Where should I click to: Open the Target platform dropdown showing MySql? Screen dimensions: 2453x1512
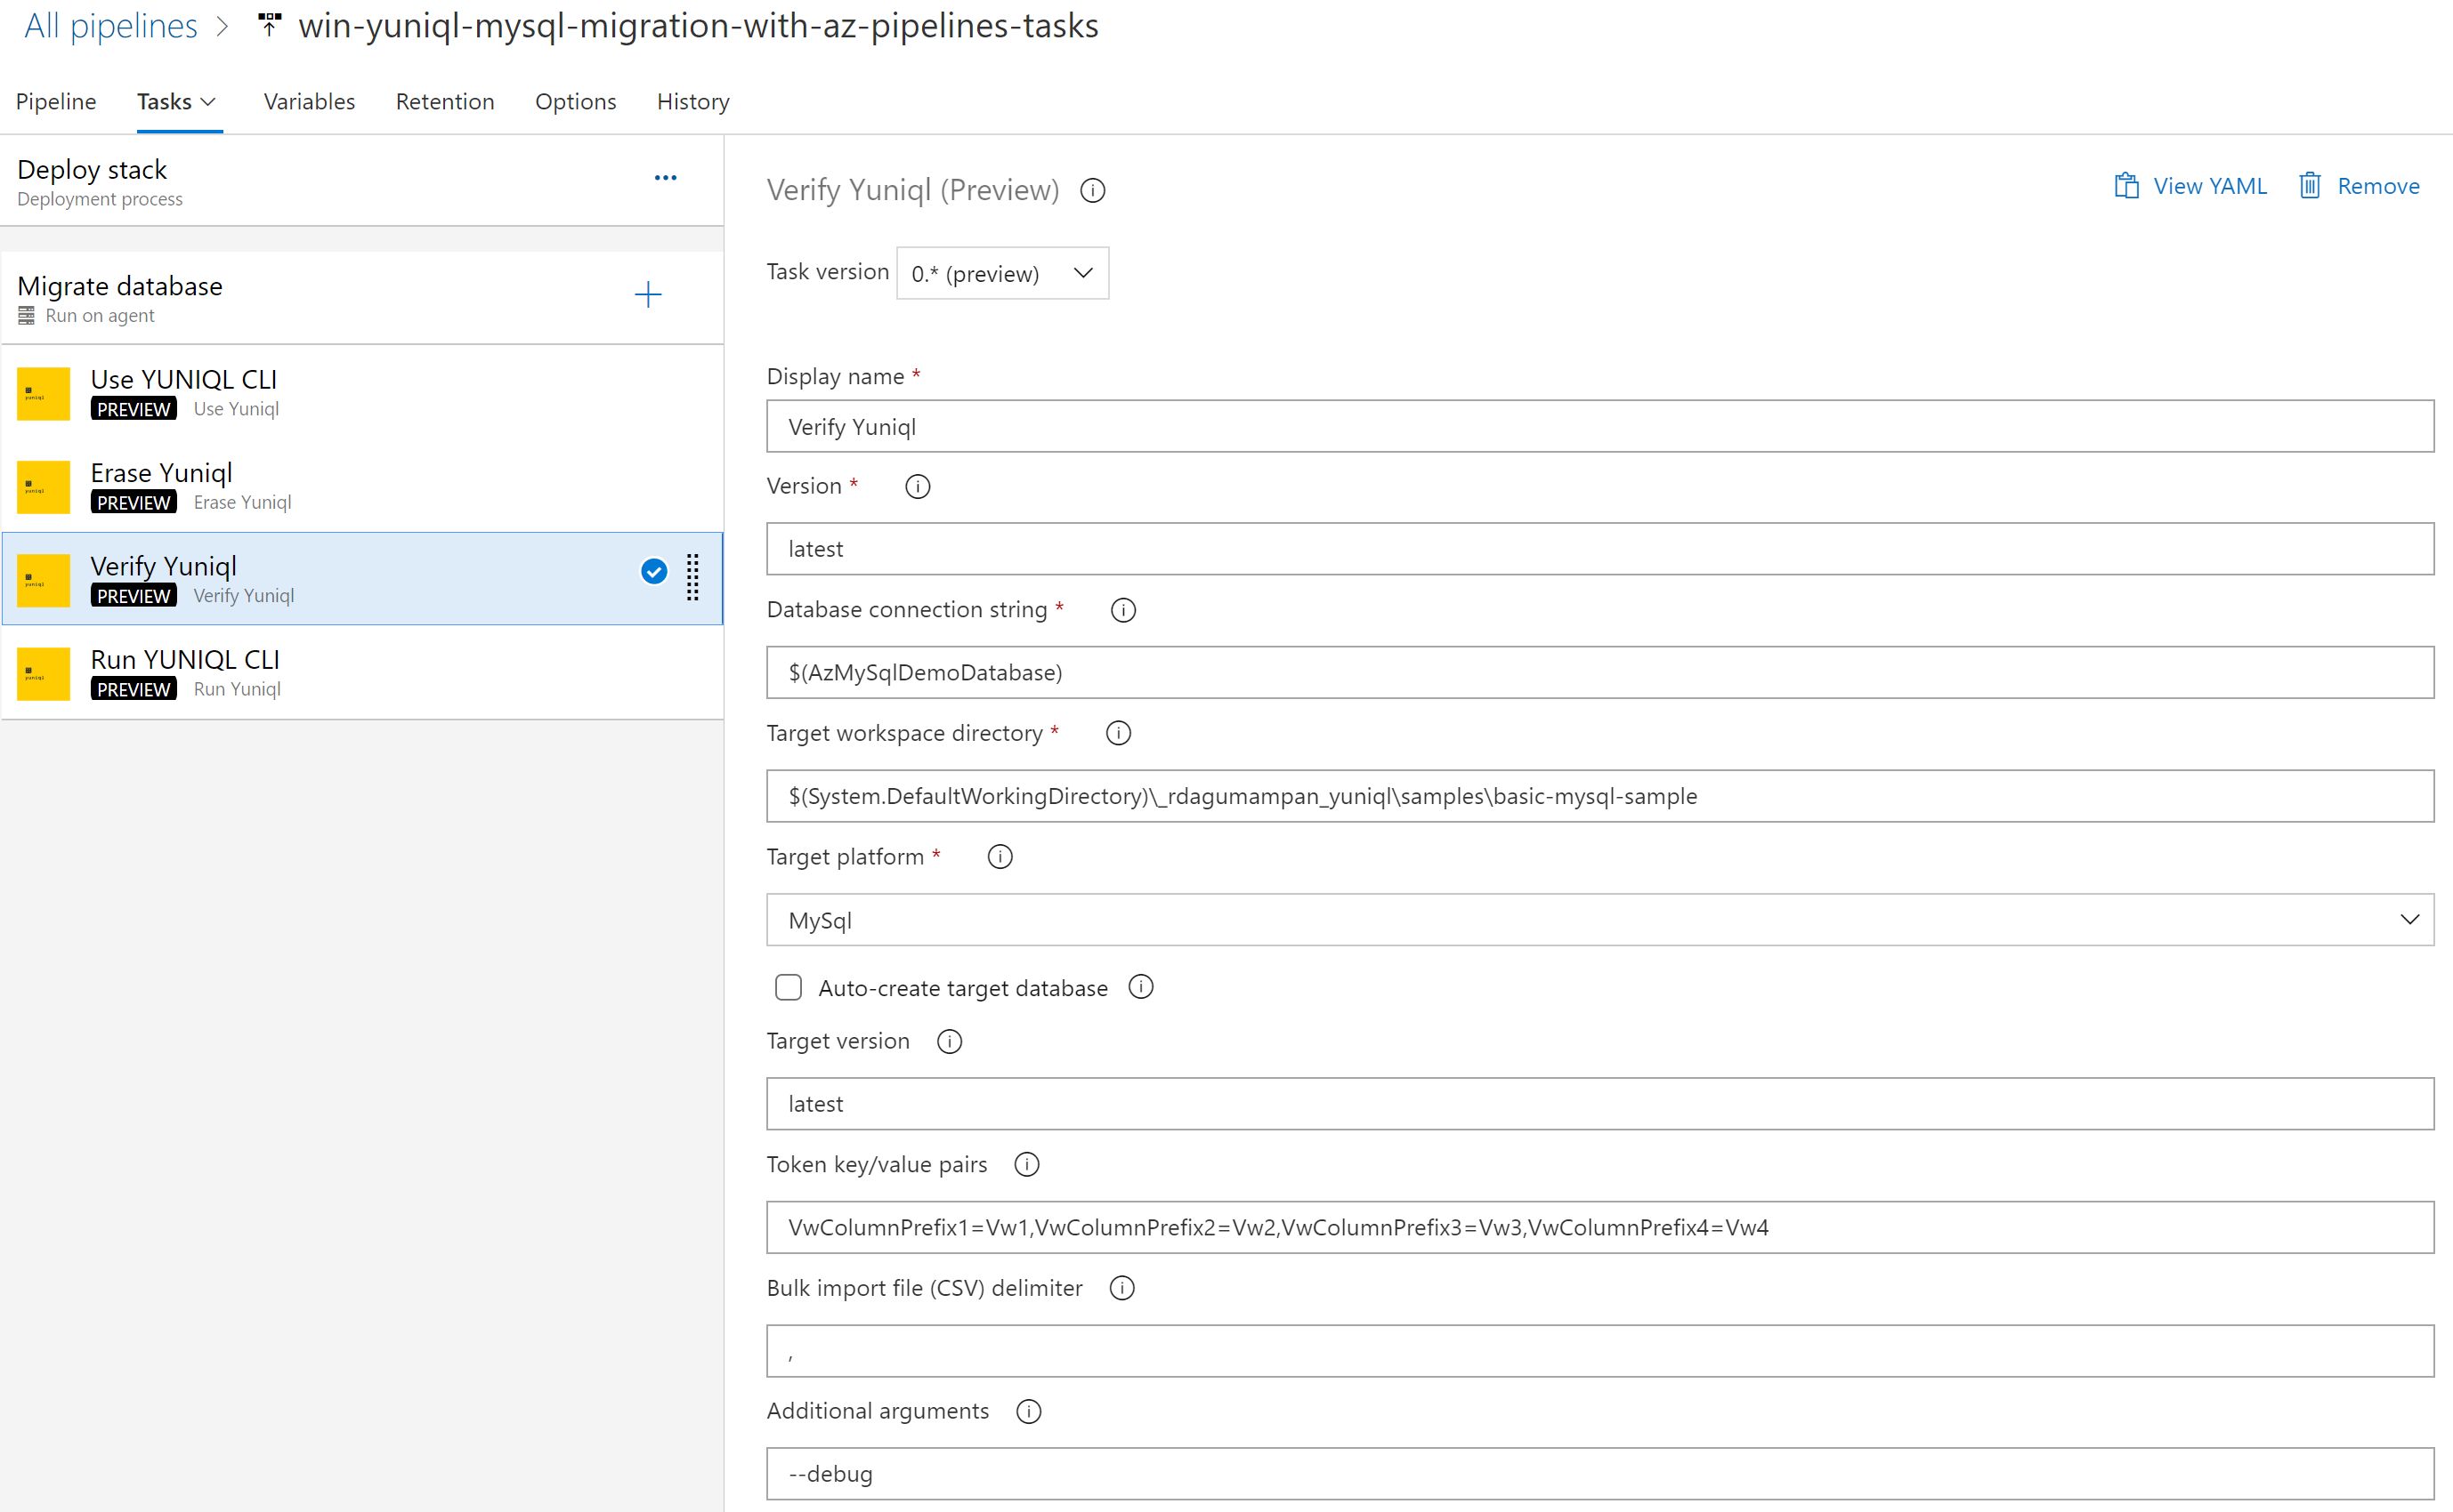point(2410,919)
